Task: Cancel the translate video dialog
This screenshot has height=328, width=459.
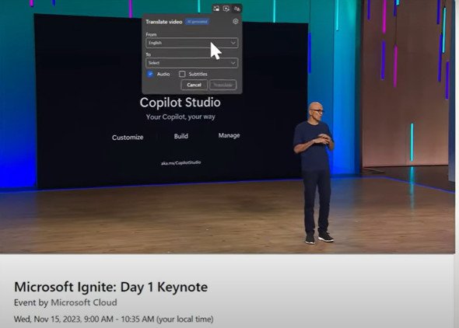Action: 194,85
